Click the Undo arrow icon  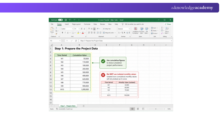(69, 20)
